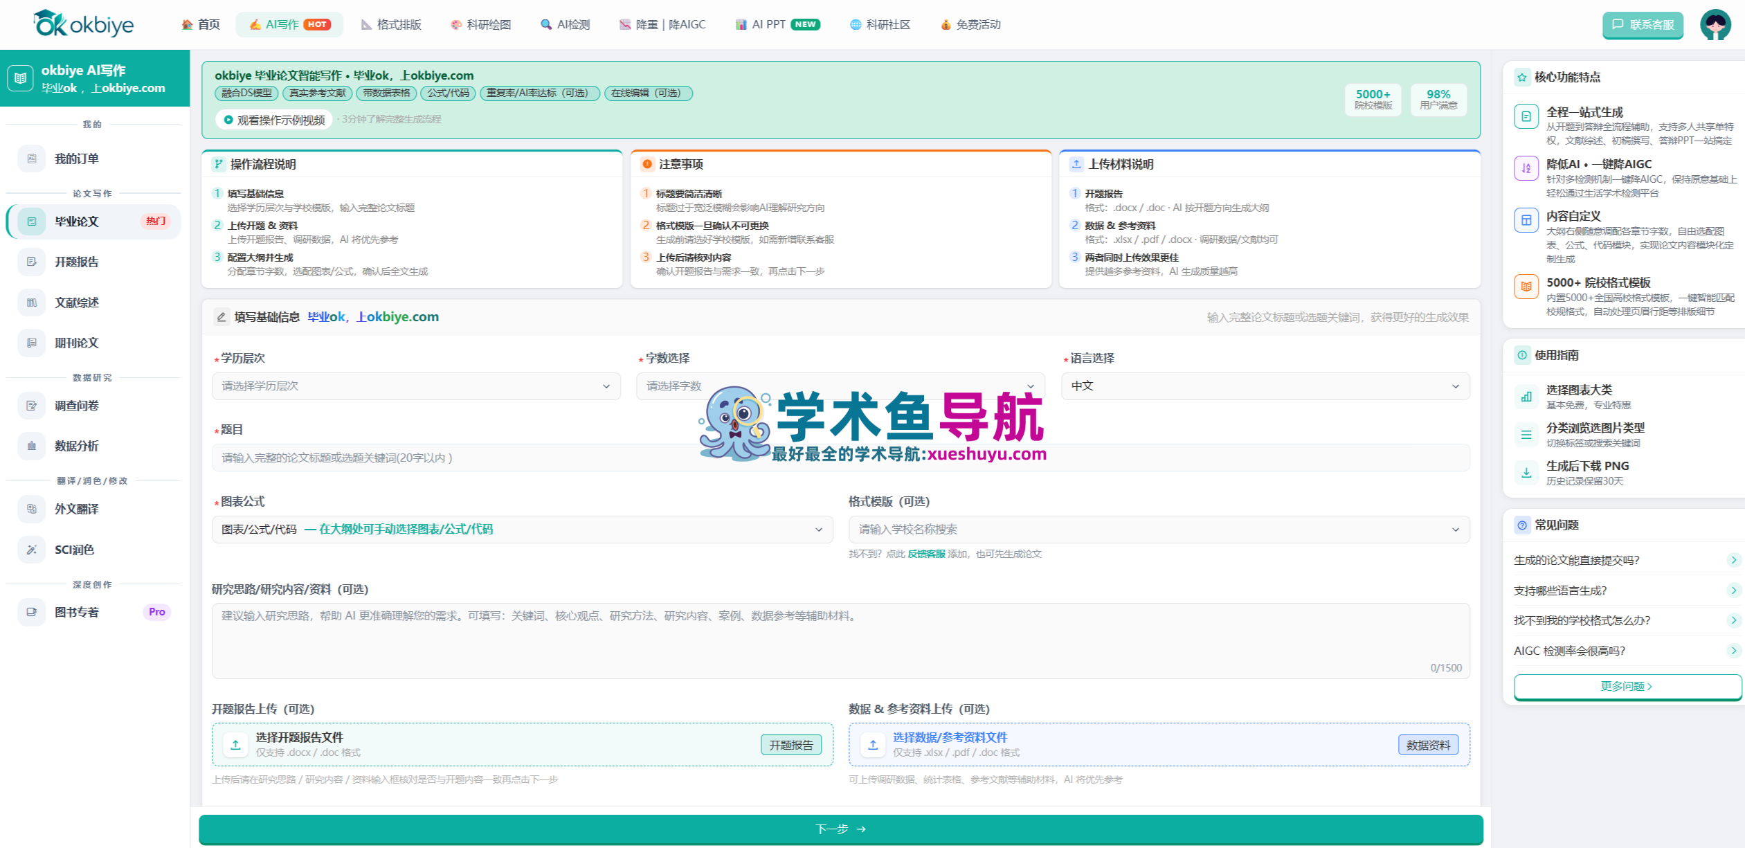Click the 数据资料 upload tag button
The image size is (1745, 848).
click(x=1428, y=745)
